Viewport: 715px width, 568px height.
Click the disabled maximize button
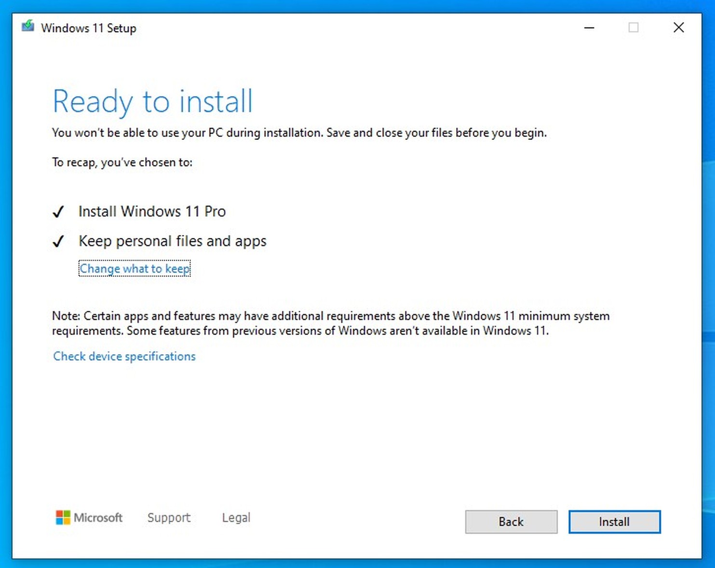coord(634,28)
